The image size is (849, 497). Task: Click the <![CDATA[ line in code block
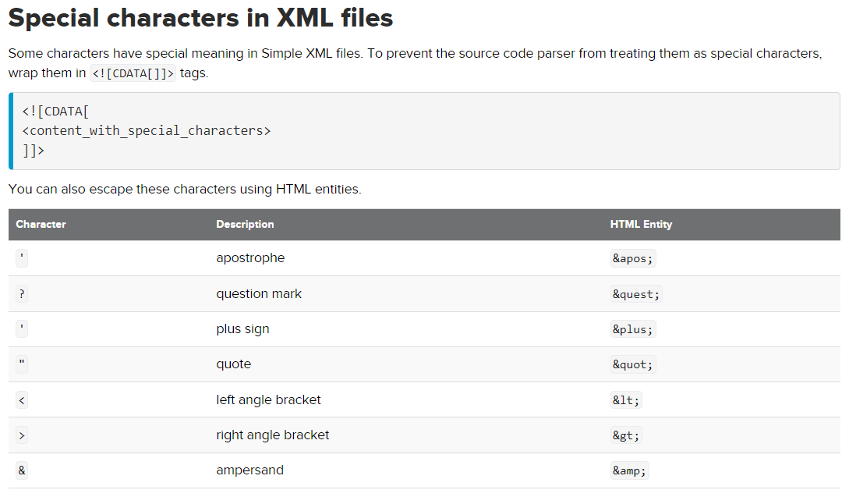pos(55,112)
